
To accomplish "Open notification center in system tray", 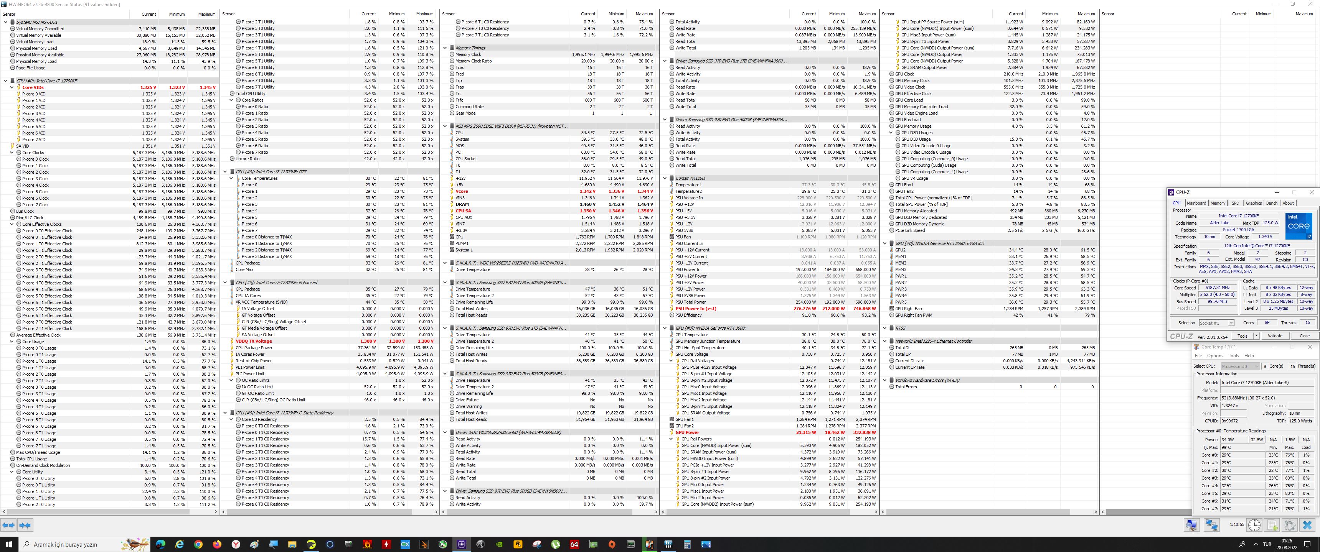I will tap(1308, 544).
